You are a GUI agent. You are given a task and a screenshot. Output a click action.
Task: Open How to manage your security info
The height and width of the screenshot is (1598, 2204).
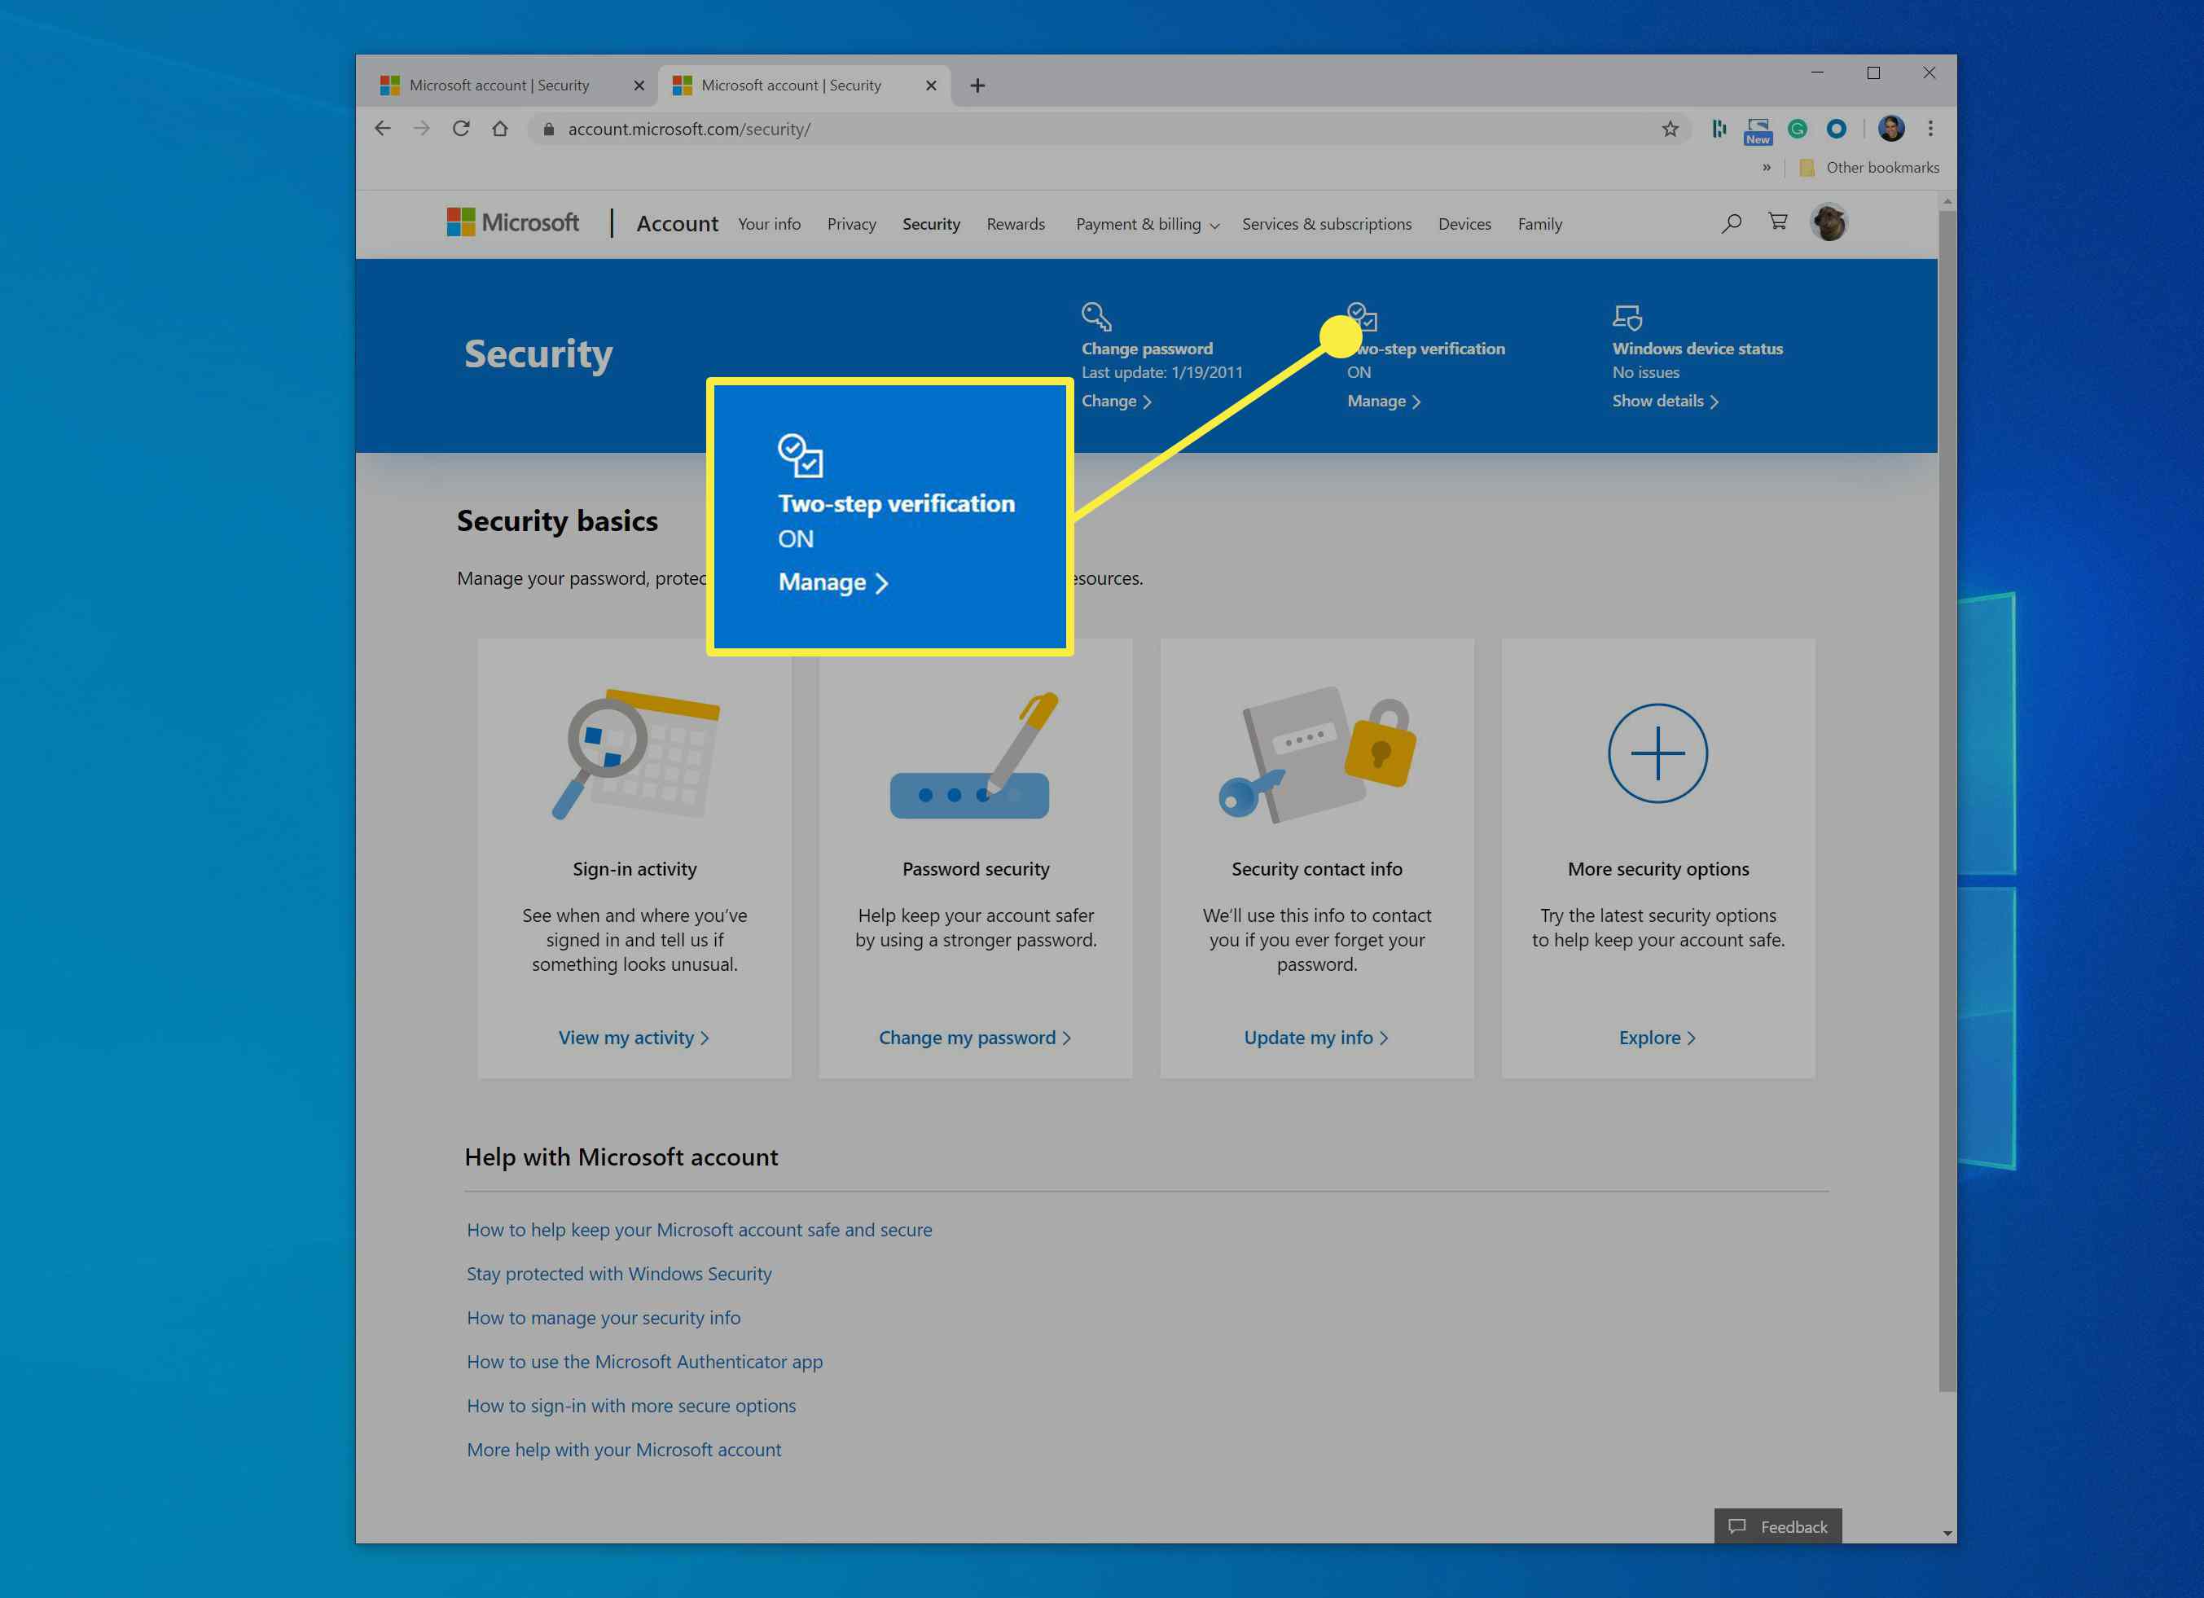pyautogui.click(x=604, y=1317)
